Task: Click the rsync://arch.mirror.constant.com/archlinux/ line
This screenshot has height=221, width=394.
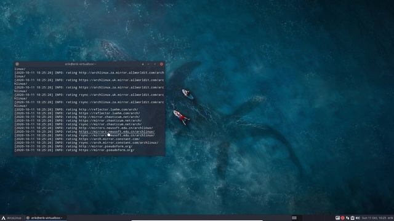Action: 118,142
